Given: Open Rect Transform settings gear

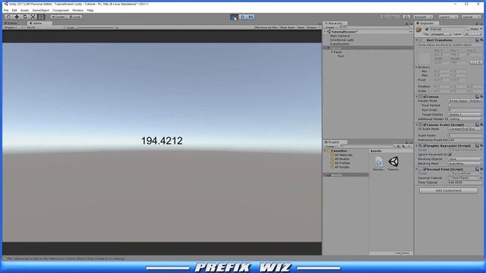Looking at the screenshot, I should [x=481, y=40].
